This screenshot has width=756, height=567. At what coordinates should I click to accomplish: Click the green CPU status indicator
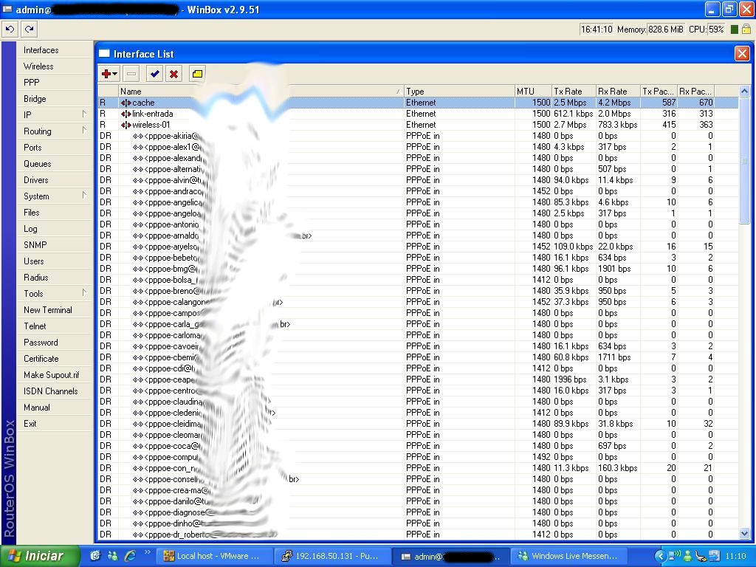735,30
